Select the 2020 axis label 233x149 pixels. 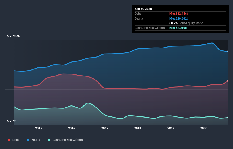point(204,128)
